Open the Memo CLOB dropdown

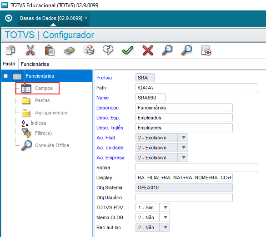pyautogui.click(x=166, y=217)
